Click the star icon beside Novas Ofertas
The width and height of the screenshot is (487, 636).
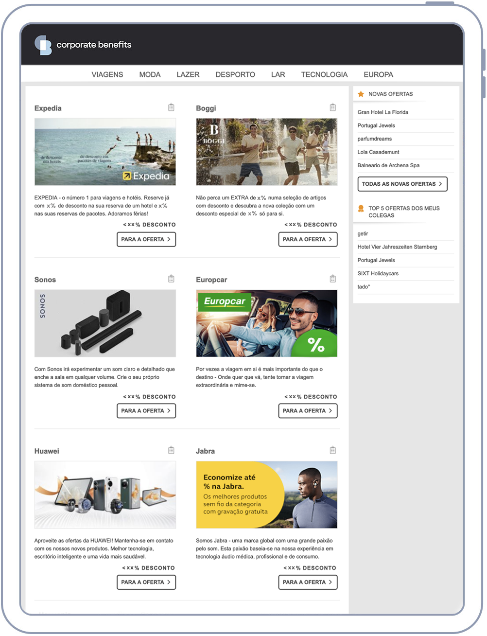361,94
